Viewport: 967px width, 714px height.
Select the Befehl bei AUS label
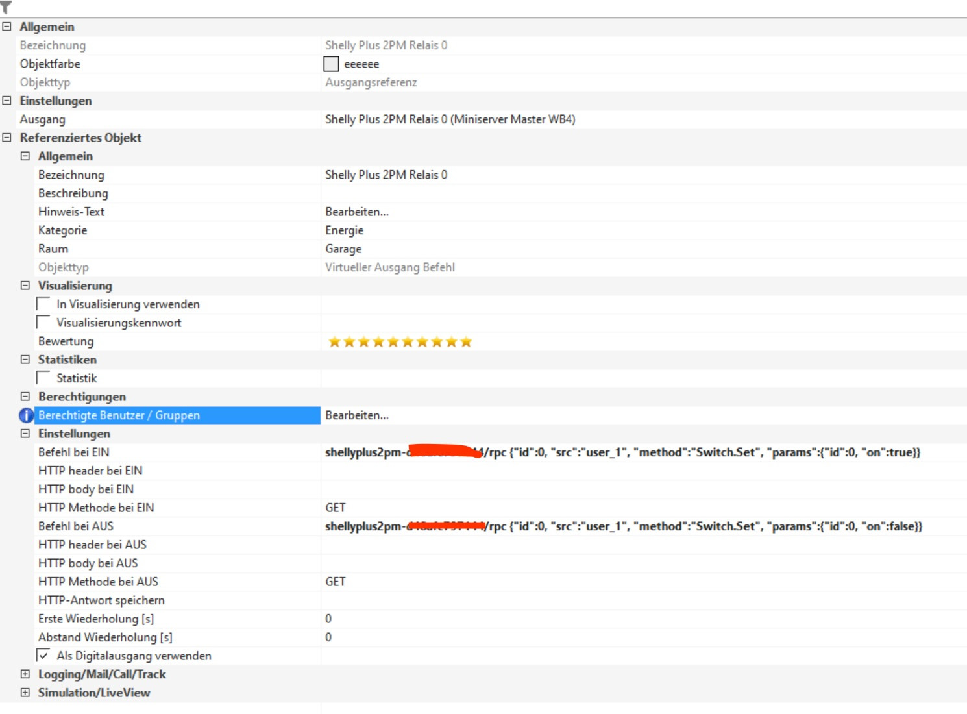[76, 526]
